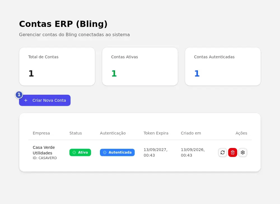Viewport: 280px width, 204px height.
Task: Click the Total de Contas card
Action: point(57,66)
